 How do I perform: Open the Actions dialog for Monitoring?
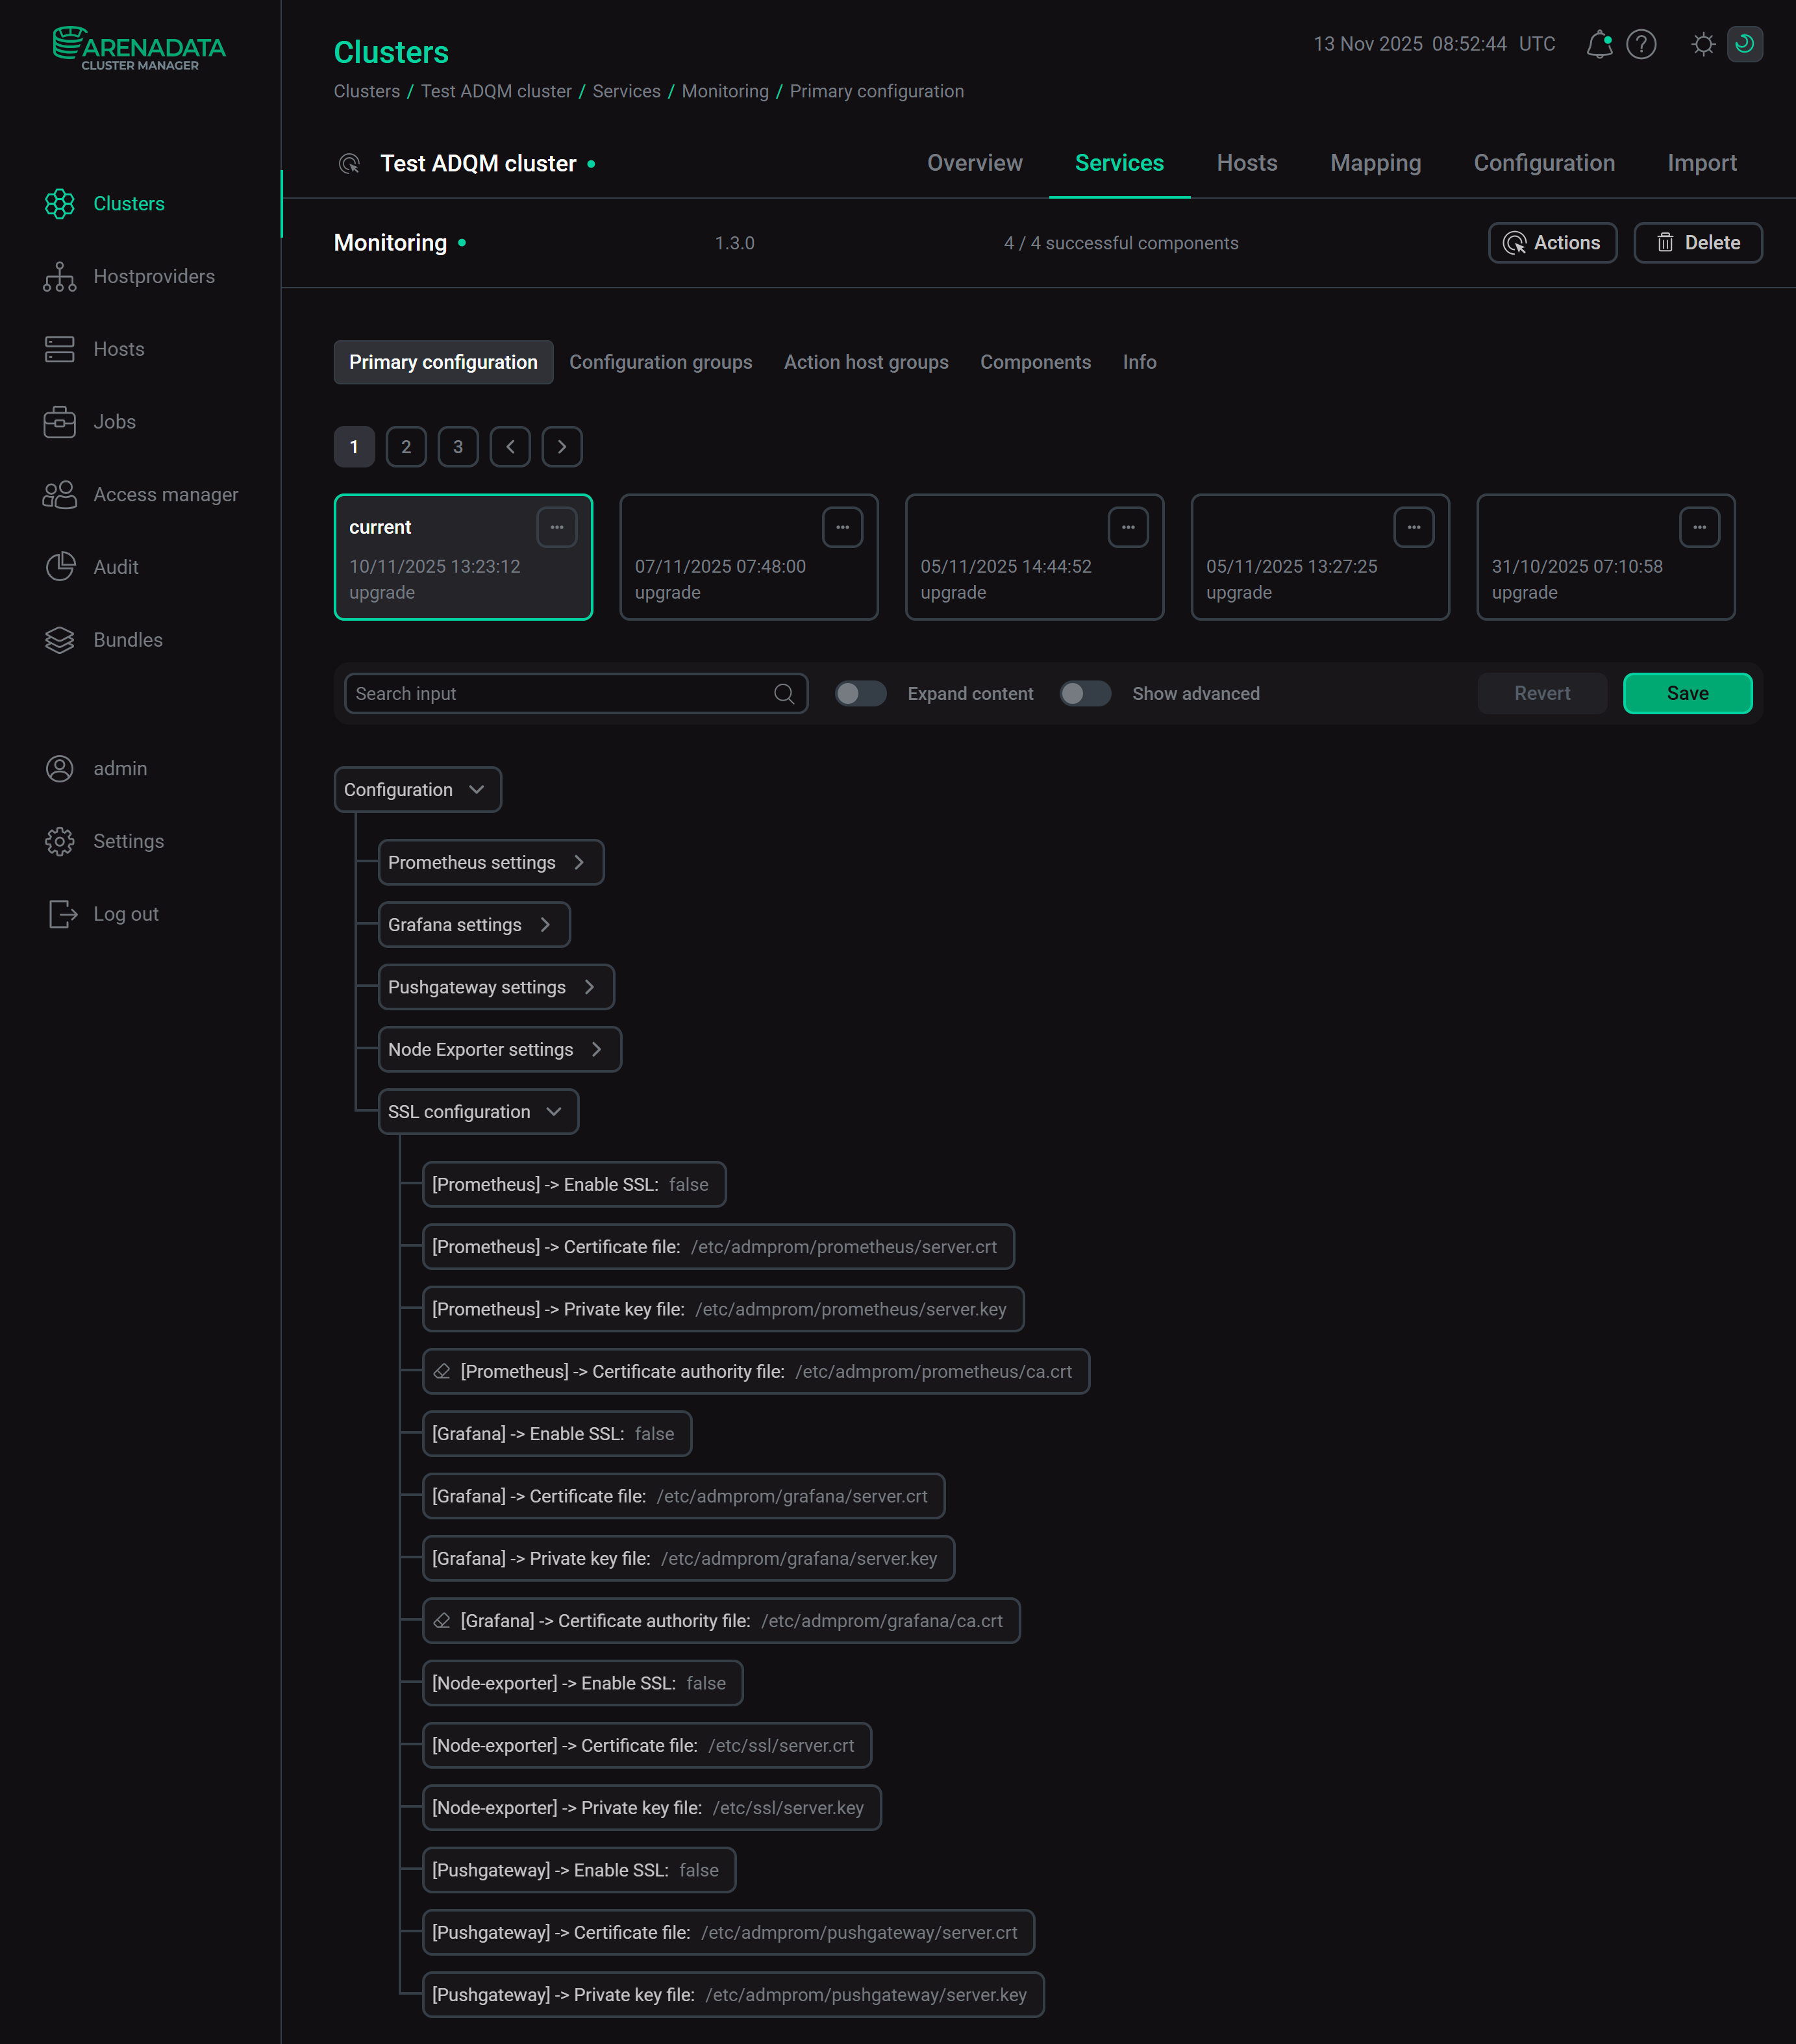[x=1552, y=242]
